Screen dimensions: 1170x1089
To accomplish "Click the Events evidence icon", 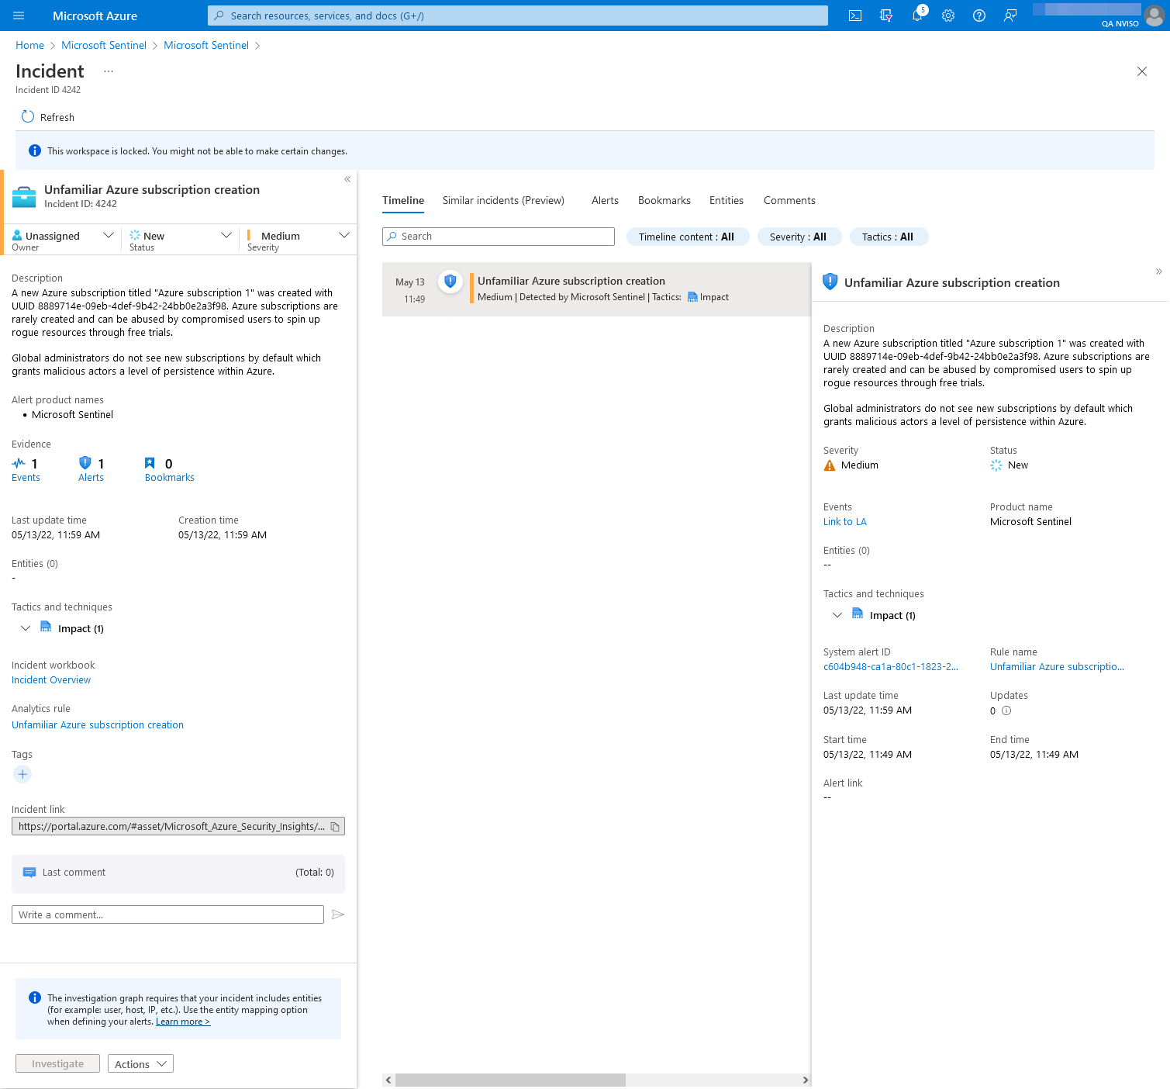I will (19, 463).
